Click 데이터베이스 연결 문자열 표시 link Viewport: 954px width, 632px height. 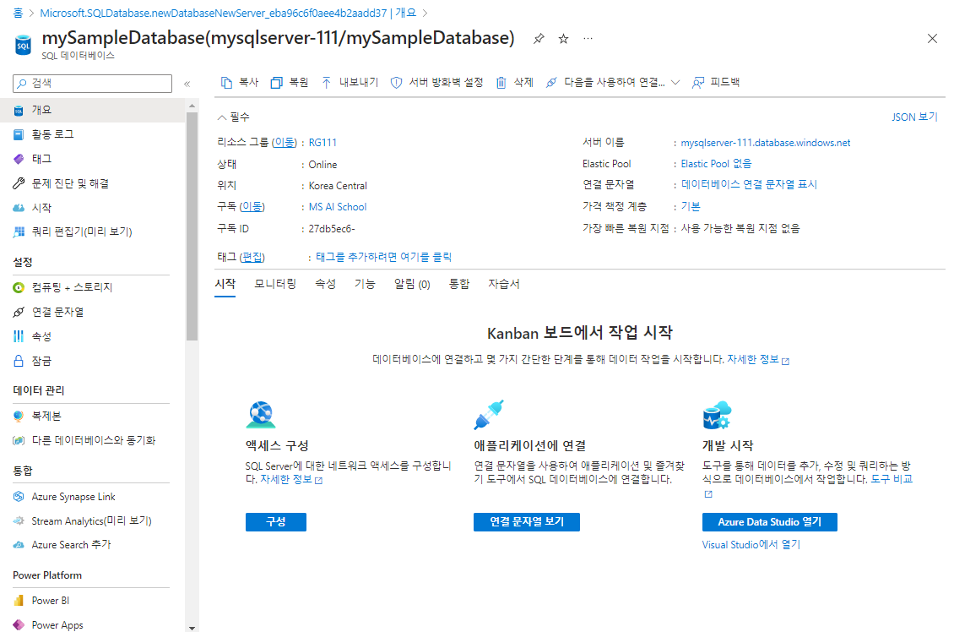tap(749, 184)
